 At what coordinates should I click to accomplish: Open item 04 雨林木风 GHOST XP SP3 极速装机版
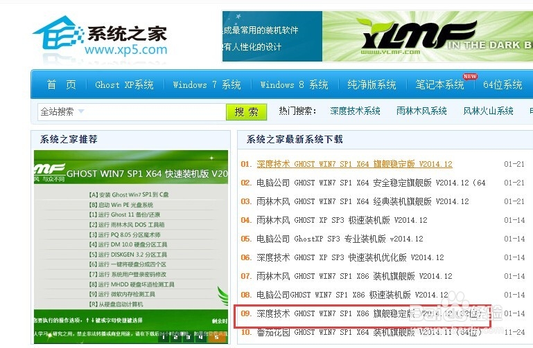click(x=342, y=220)
